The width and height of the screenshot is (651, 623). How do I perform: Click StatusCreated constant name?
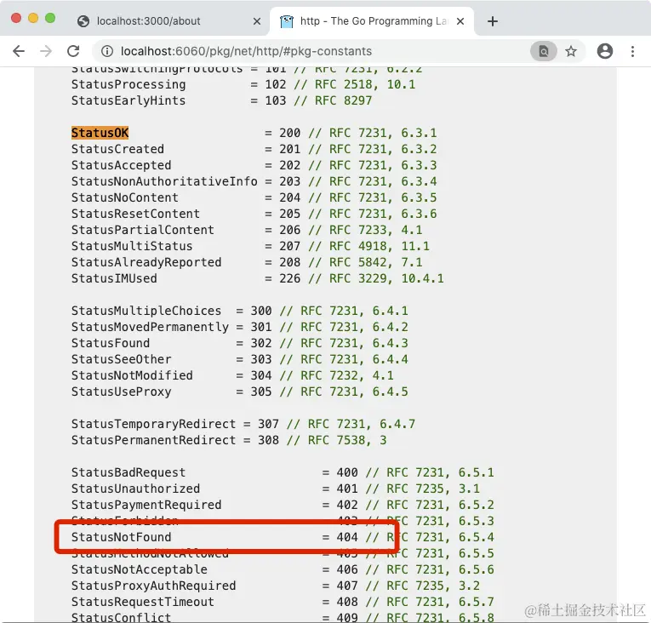coord(118,149)
